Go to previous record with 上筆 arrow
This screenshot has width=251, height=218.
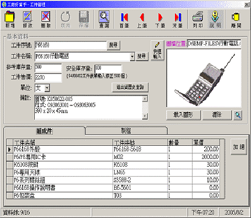[142, 19]
